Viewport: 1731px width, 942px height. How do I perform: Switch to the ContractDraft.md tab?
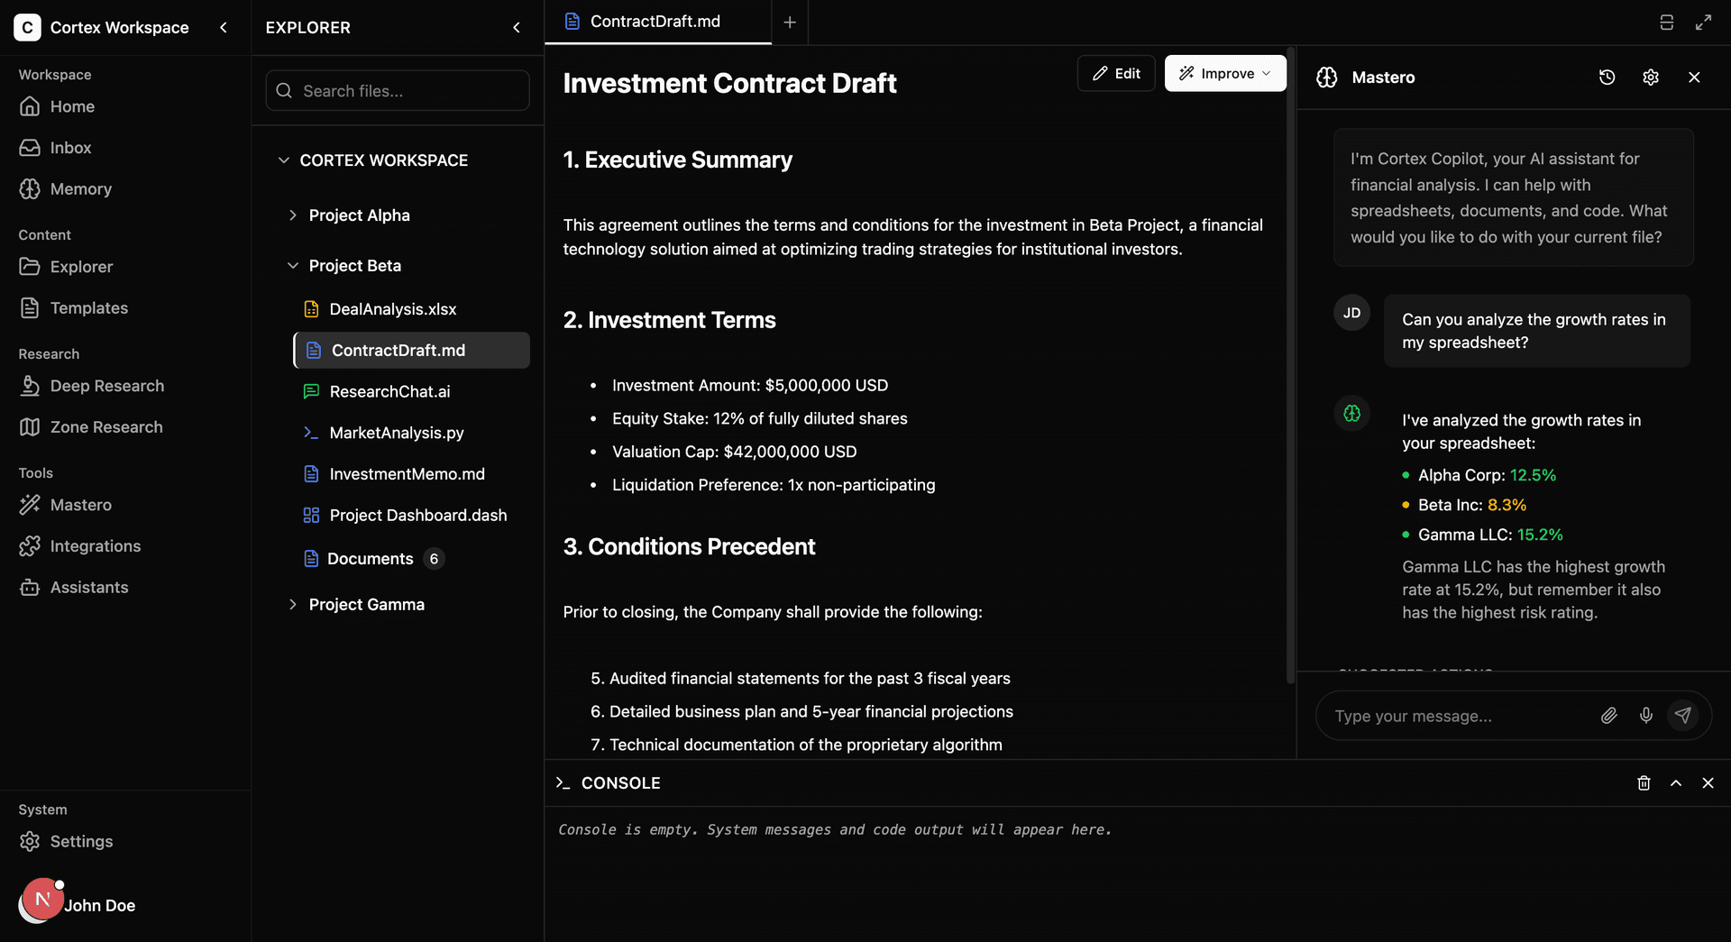point(655,21)
